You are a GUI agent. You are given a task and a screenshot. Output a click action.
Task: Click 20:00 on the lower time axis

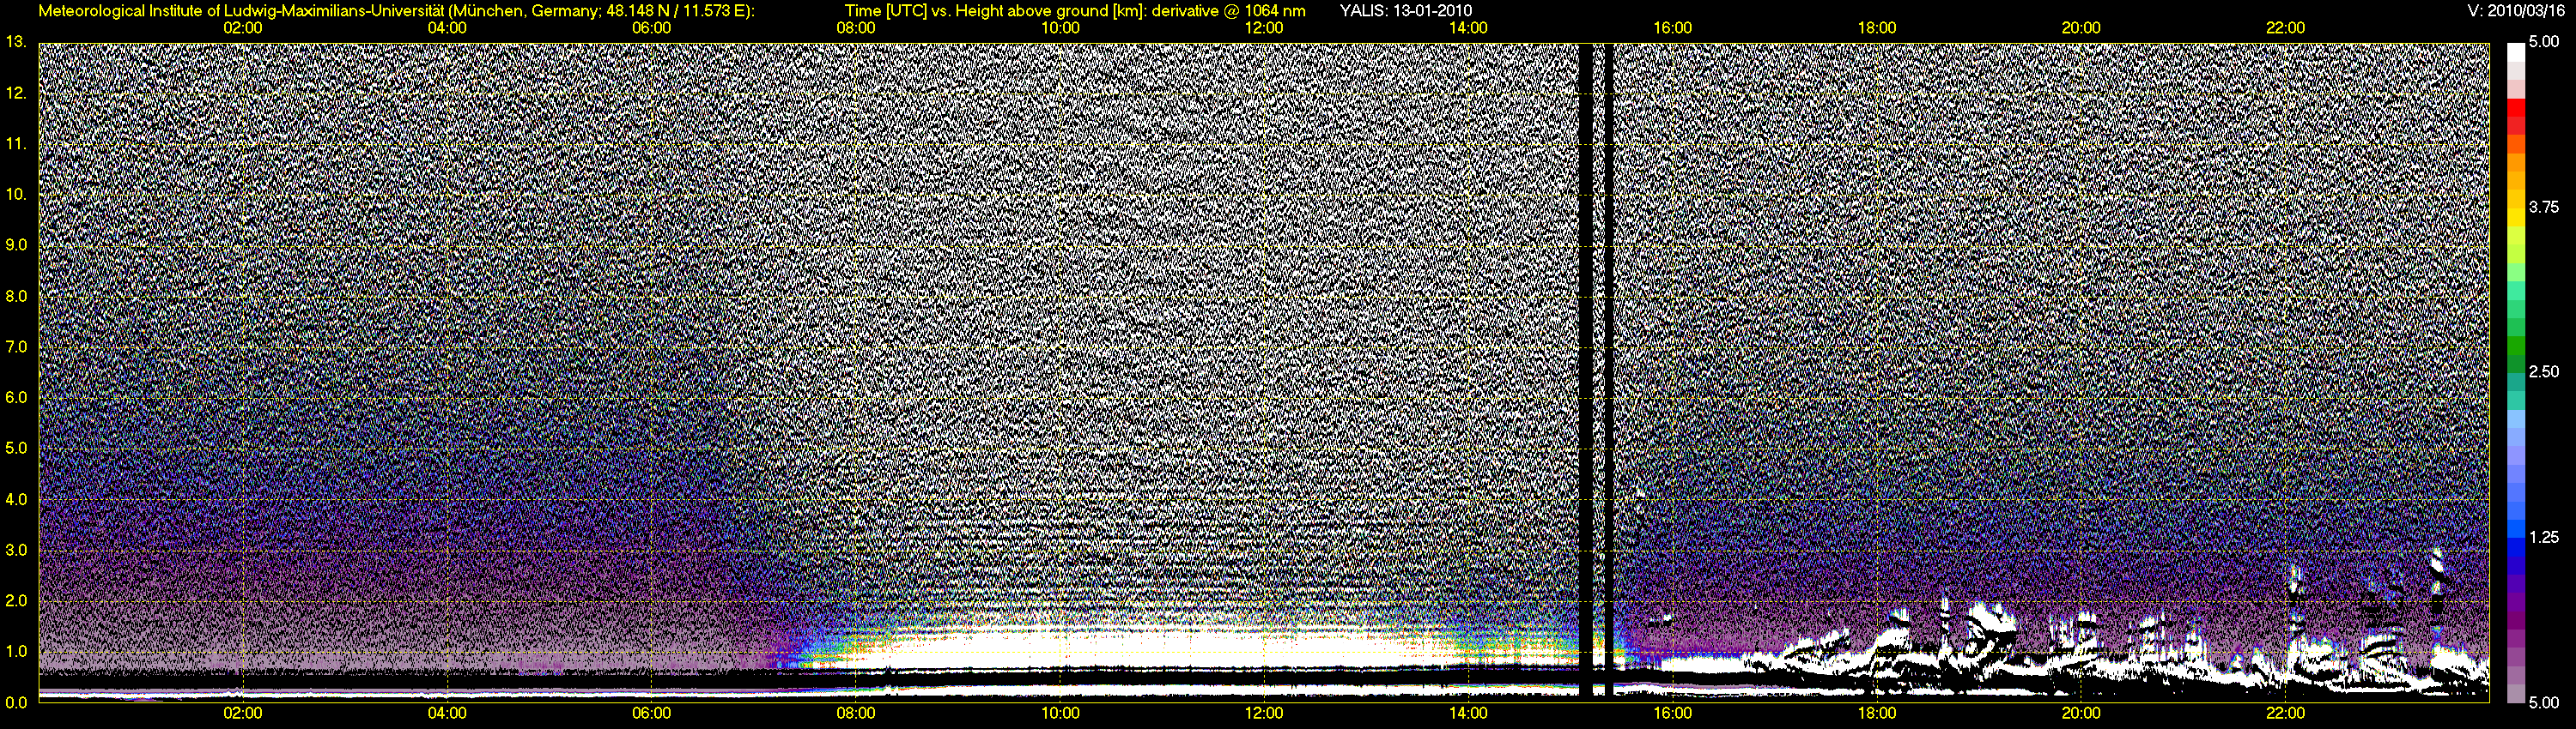click(2081, 713)
